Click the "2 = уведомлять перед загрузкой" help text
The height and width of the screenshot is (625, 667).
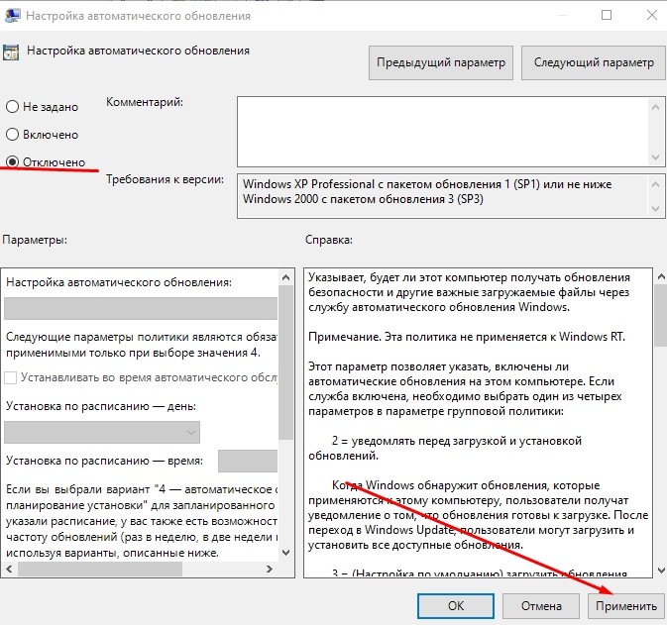[x=445, y=448]
